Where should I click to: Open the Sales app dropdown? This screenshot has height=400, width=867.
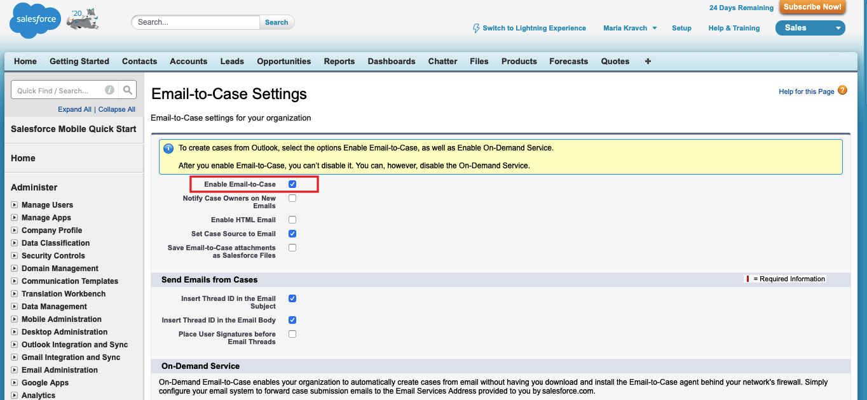click(x=810, y=28)
